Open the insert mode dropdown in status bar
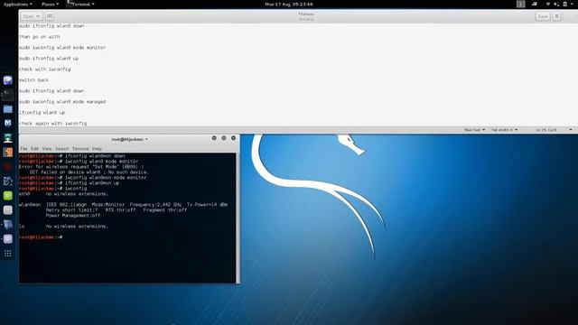Viewport: 578px width, 325px height. (571, 130)
